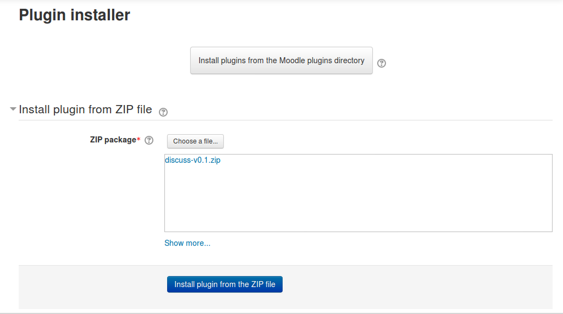Viewport: 563px width, 314px height.
Task: Click the Plugin installer page heading
Action: pos(74,15)
